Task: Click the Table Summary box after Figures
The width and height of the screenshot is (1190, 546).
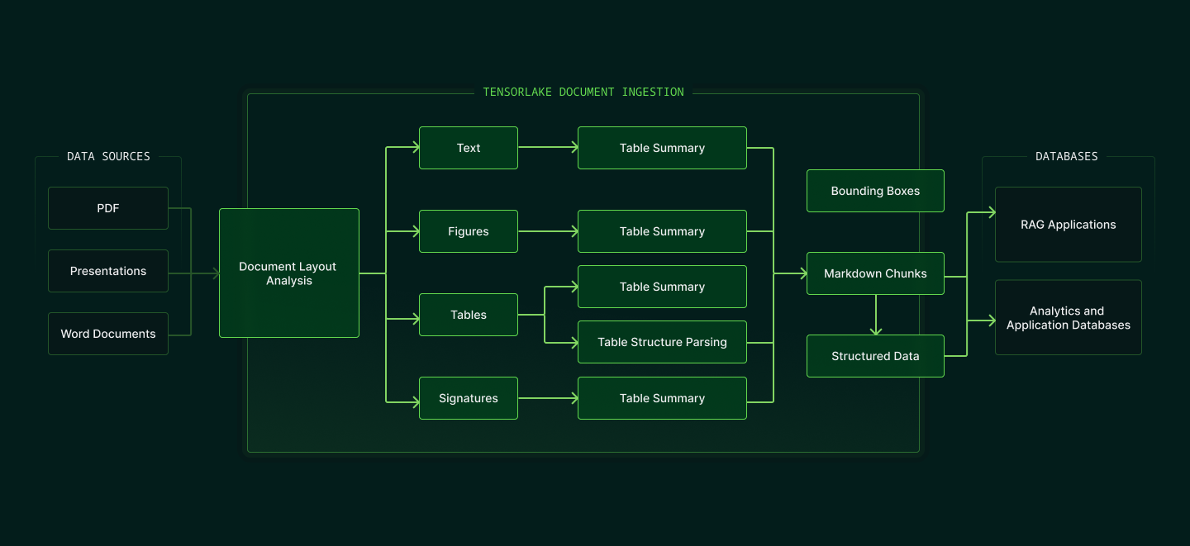Action: click(x=662, y=231)
